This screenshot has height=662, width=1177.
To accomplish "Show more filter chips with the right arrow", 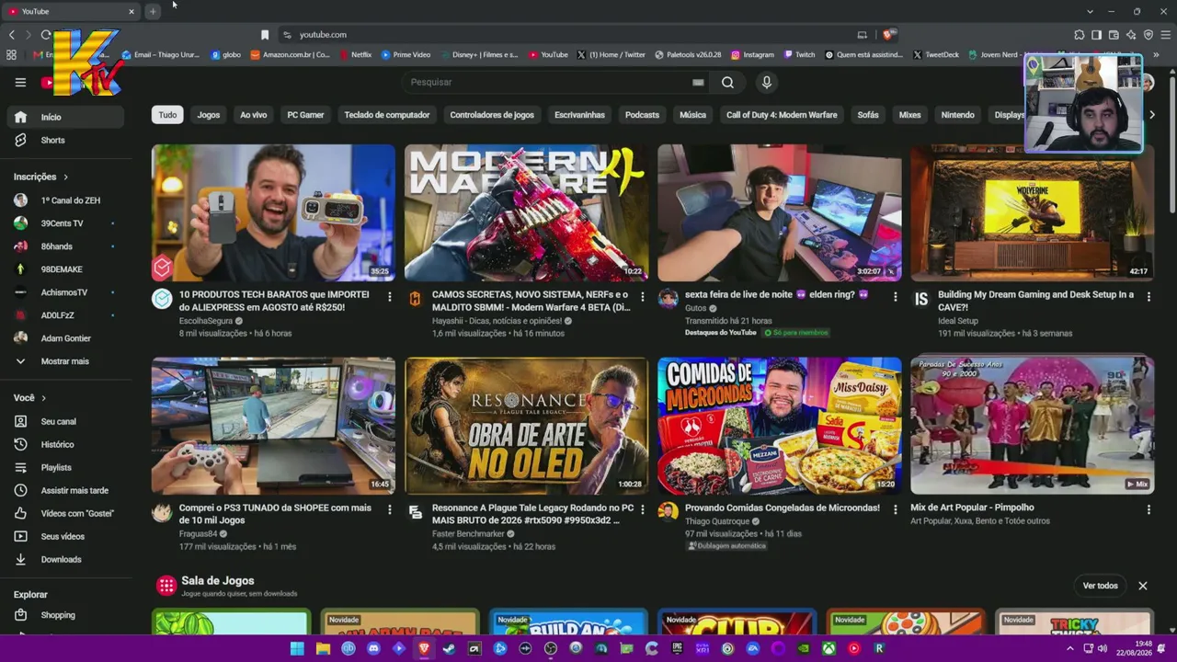I will (x=1151, y=115).
